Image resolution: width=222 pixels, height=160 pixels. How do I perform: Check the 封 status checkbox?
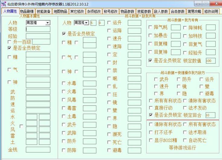tap(109, 62)
